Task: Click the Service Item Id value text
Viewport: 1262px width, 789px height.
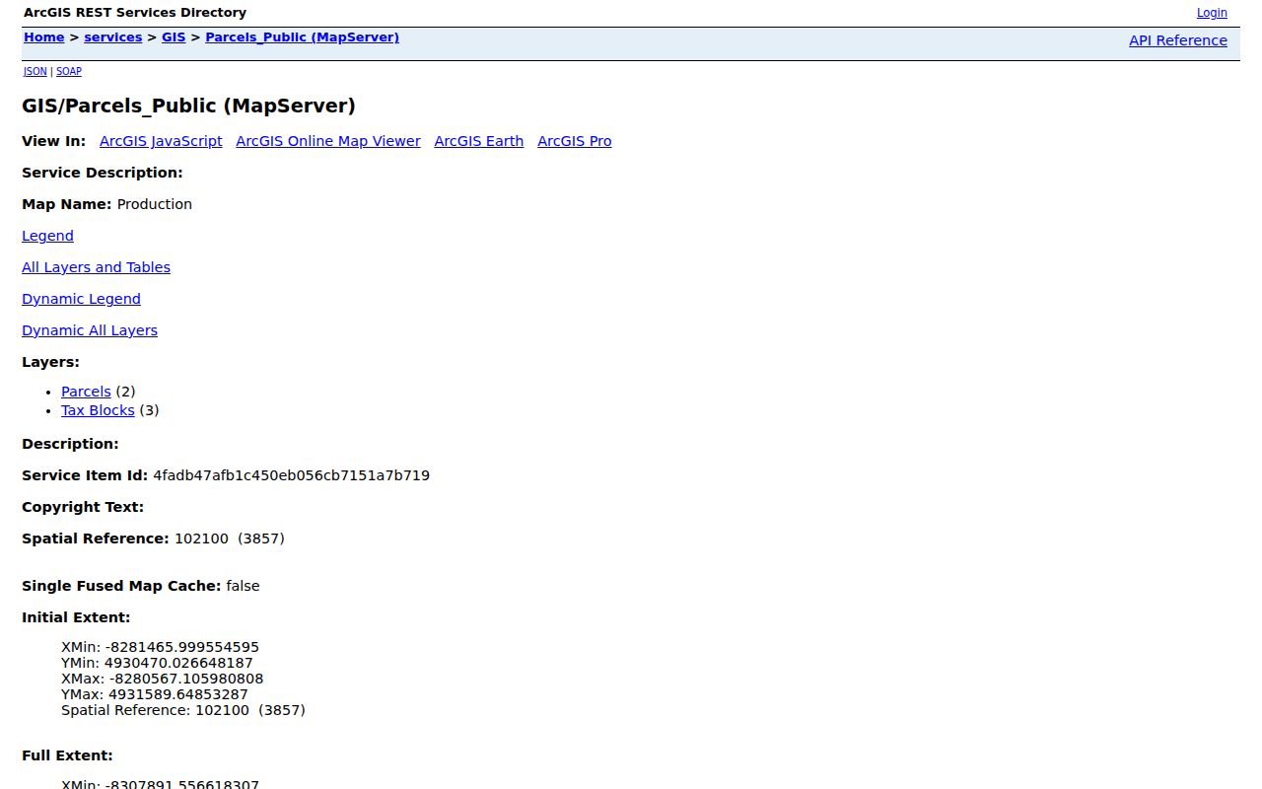Action: [291, 475]
